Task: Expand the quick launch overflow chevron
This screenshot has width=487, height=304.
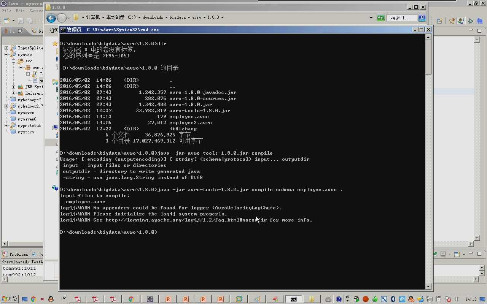Action: tap(64, 298)
